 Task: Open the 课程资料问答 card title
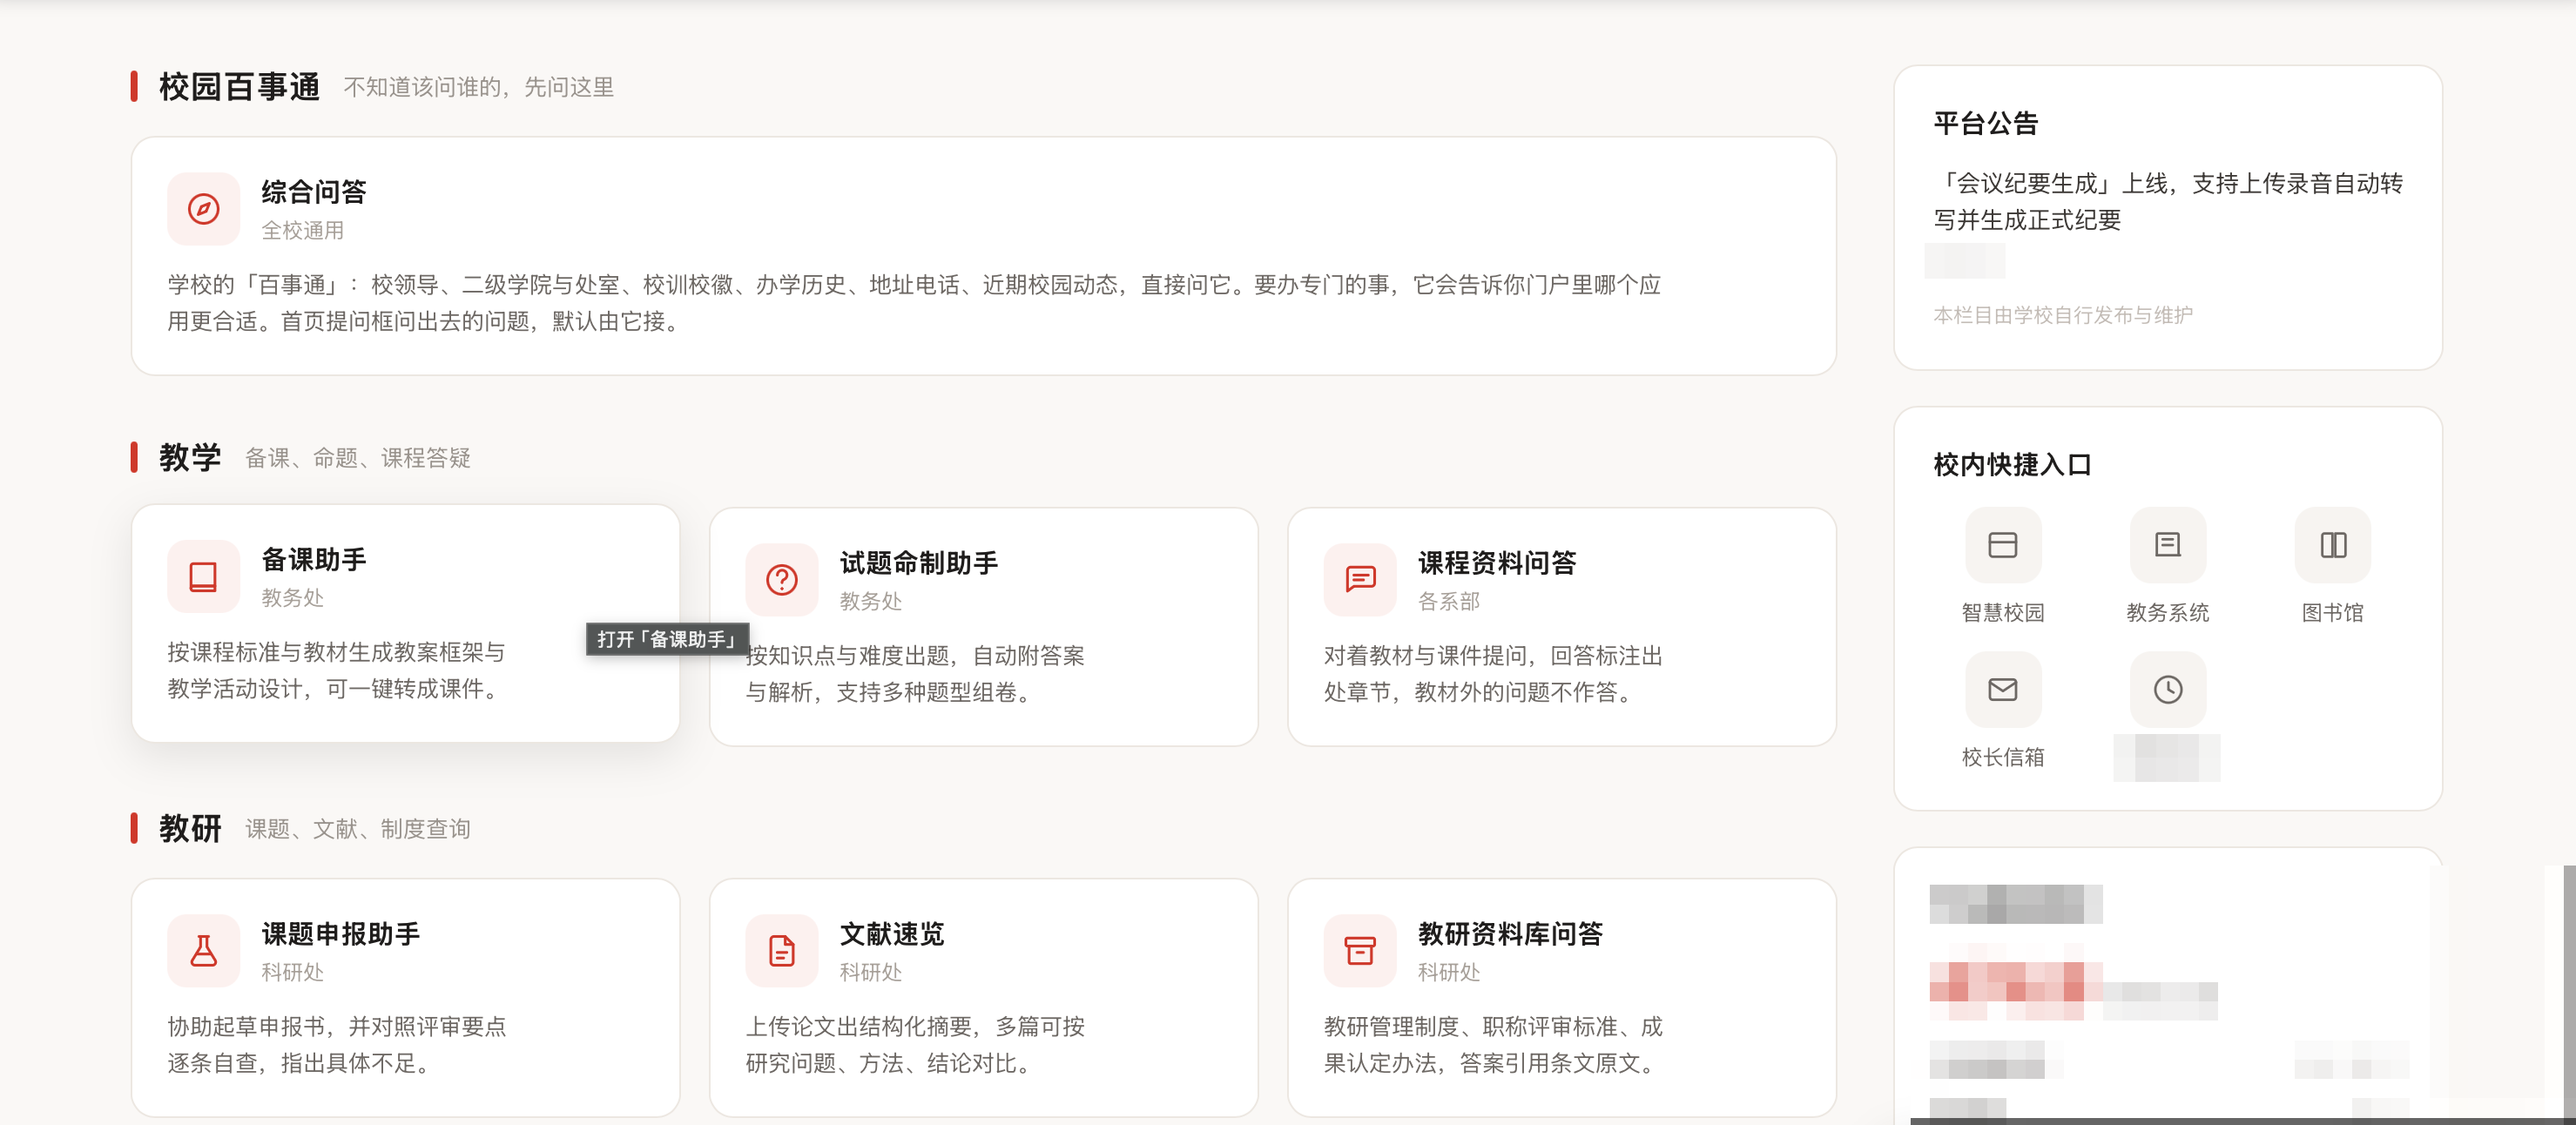[1497, 563]
